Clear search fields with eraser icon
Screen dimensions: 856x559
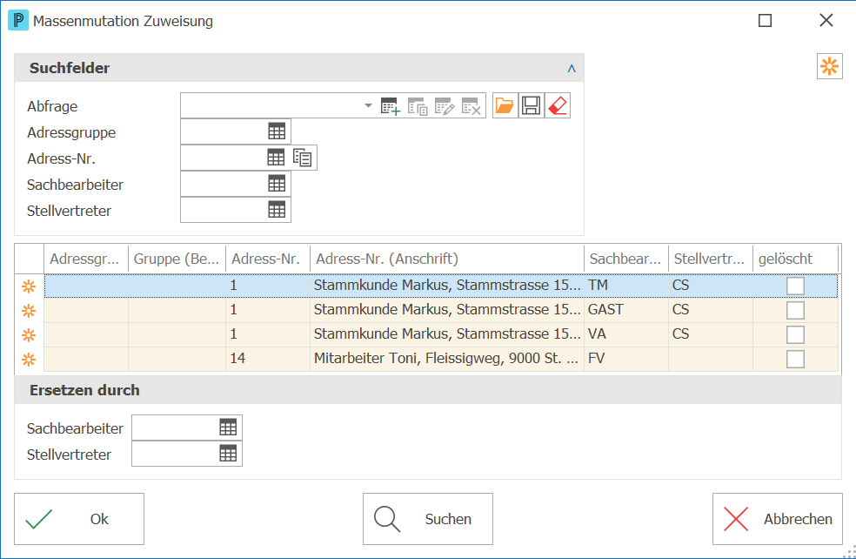(558, 105)
